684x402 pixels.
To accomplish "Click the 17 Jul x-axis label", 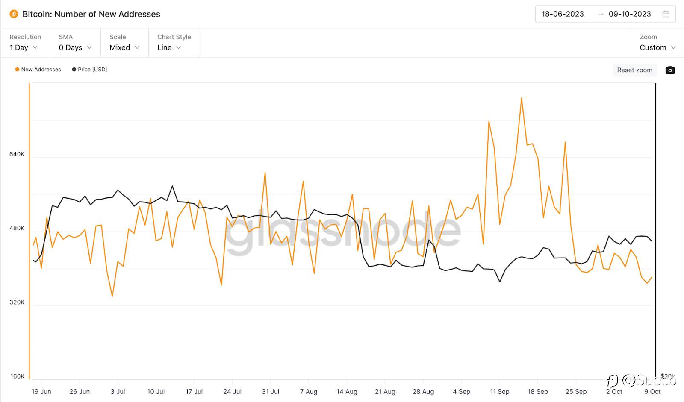I will point(194,392).
